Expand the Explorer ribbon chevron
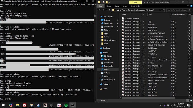 (188, 6)
